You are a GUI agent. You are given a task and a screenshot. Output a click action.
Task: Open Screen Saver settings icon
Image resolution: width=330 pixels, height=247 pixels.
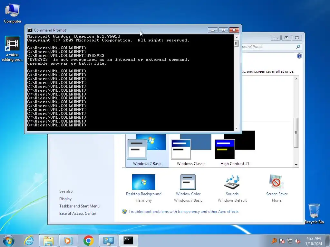(277, 182)
